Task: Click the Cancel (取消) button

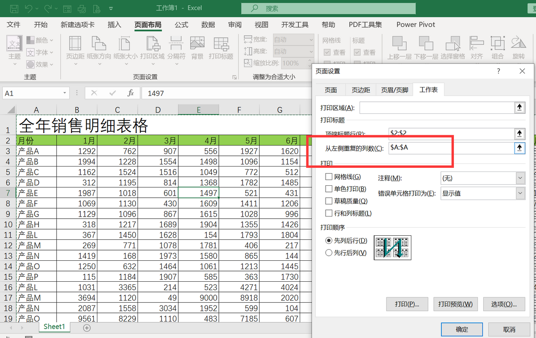Action: click(x=509, y=330)
